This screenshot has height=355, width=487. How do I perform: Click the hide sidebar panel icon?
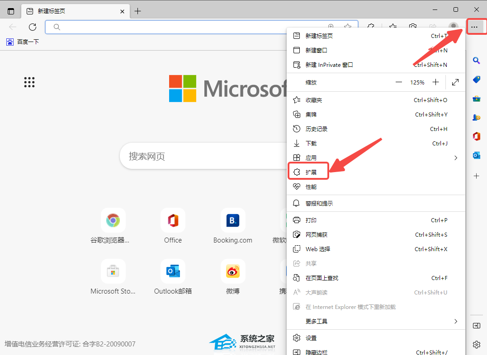pyautogui.click(x=477, y=326)
